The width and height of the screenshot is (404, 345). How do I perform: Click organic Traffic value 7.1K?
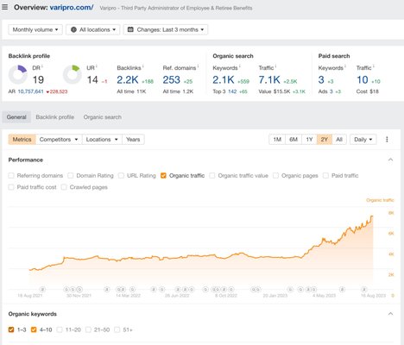click(x=269, y=79)
